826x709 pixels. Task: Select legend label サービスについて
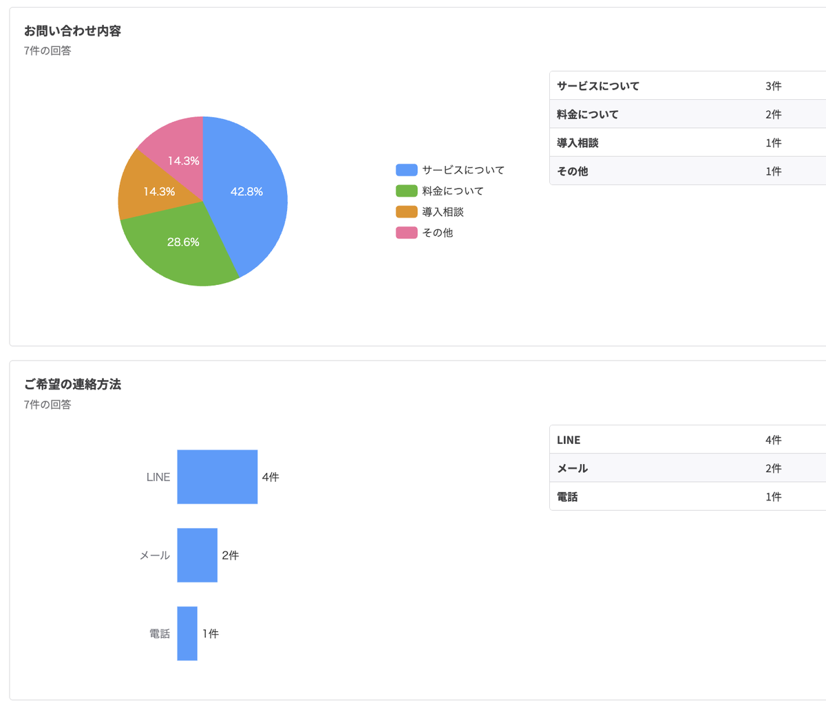coord(463,170)
